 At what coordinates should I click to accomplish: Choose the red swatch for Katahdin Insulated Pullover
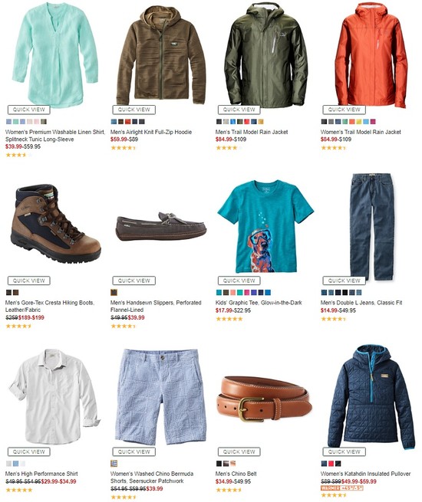coord(331,464)
